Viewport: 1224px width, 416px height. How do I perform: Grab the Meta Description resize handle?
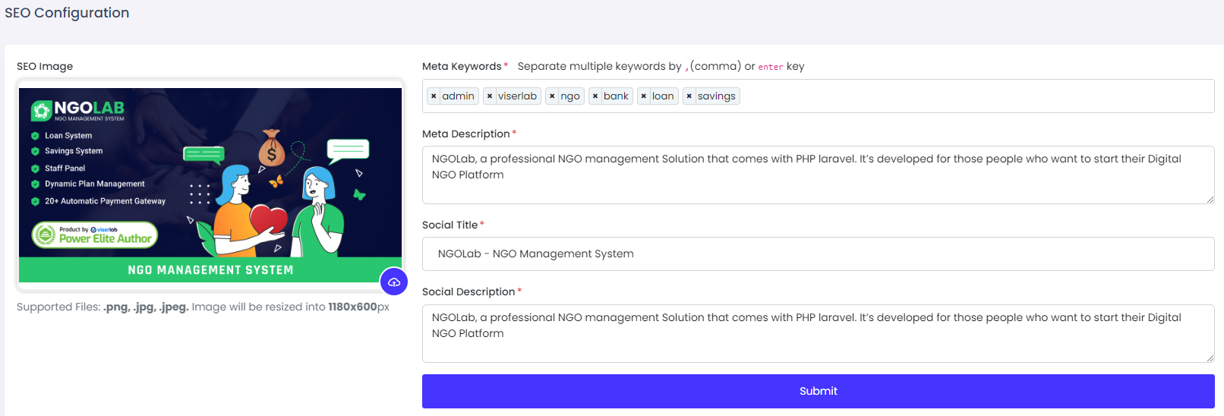[x=1210, y=200]
